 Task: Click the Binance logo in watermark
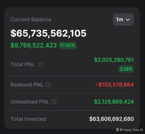(x=117, y=130)
